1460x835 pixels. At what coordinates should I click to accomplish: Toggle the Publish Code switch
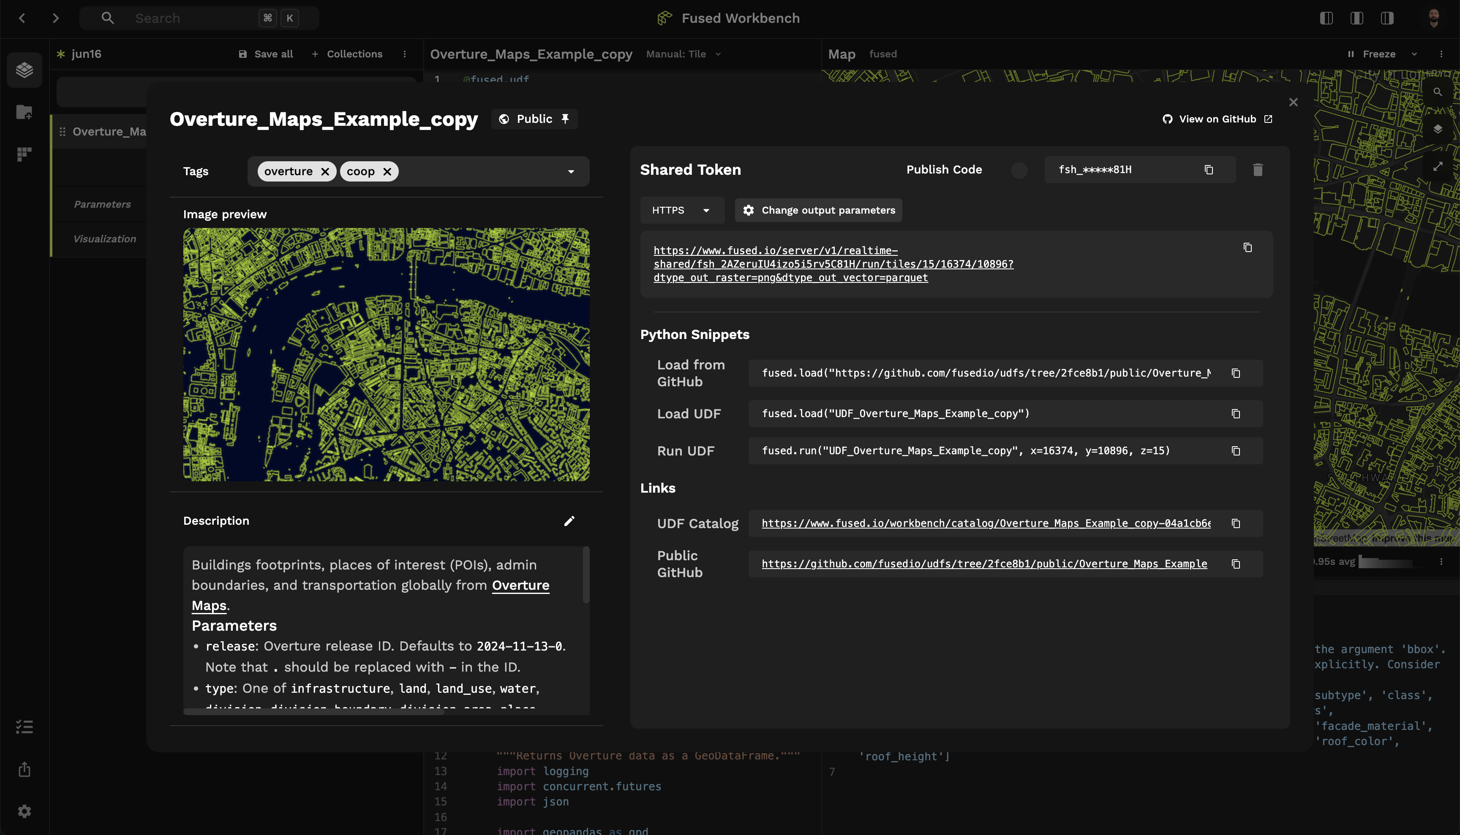point(1019,170)
